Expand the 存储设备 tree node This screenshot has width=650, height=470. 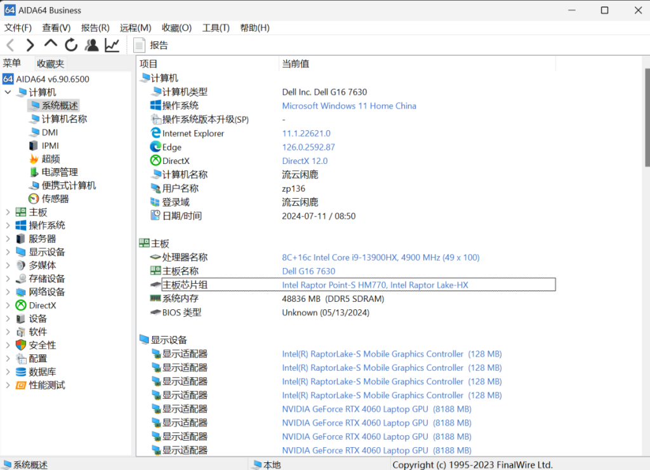coord(8,278)
